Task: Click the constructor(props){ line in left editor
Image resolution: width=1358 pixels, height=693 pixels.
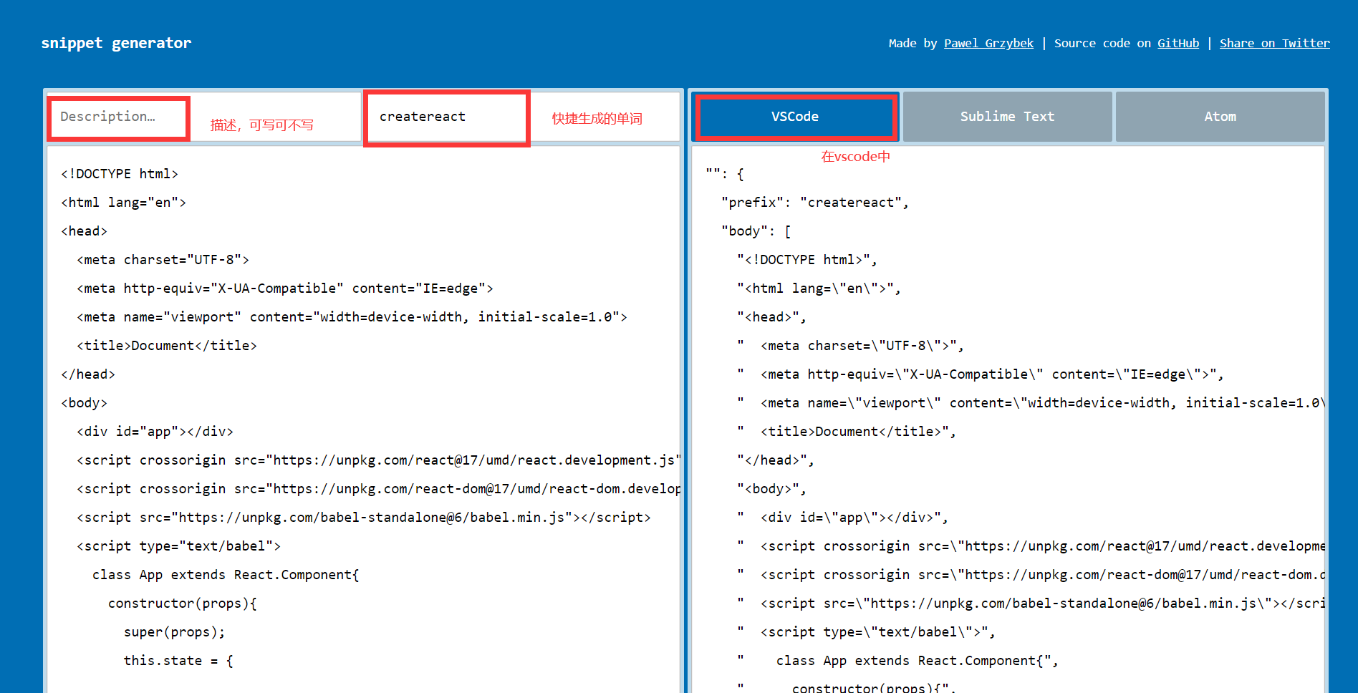Action: click(183, 604)
